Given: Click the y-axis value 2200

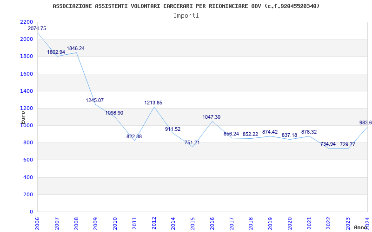Looking at the screenshot, I should click(x=27, y=22).
